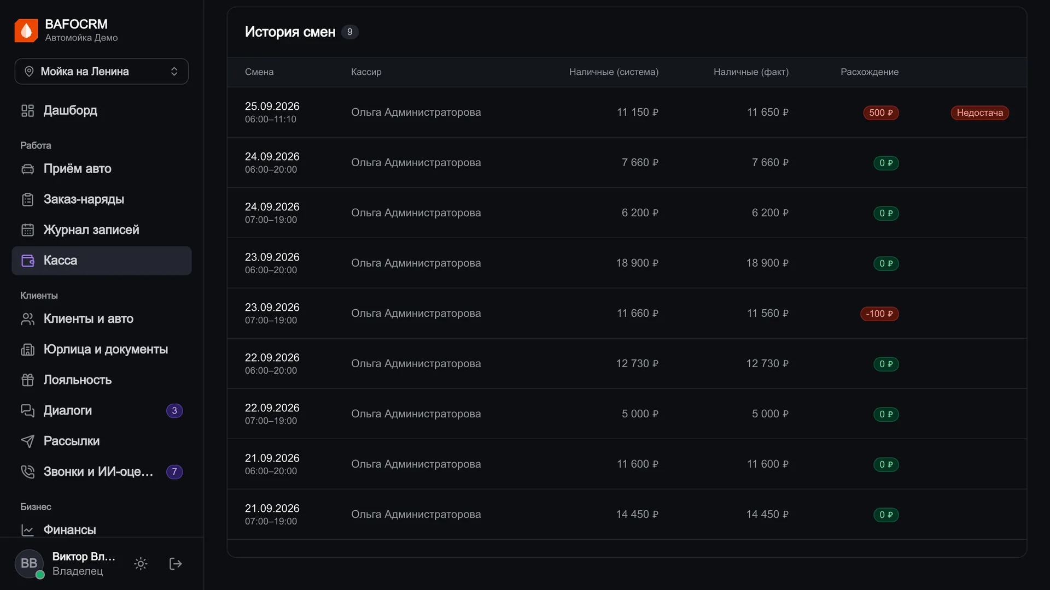
Task: Click the 11 560 ₽ actual cash value
Action: [768, 314]
